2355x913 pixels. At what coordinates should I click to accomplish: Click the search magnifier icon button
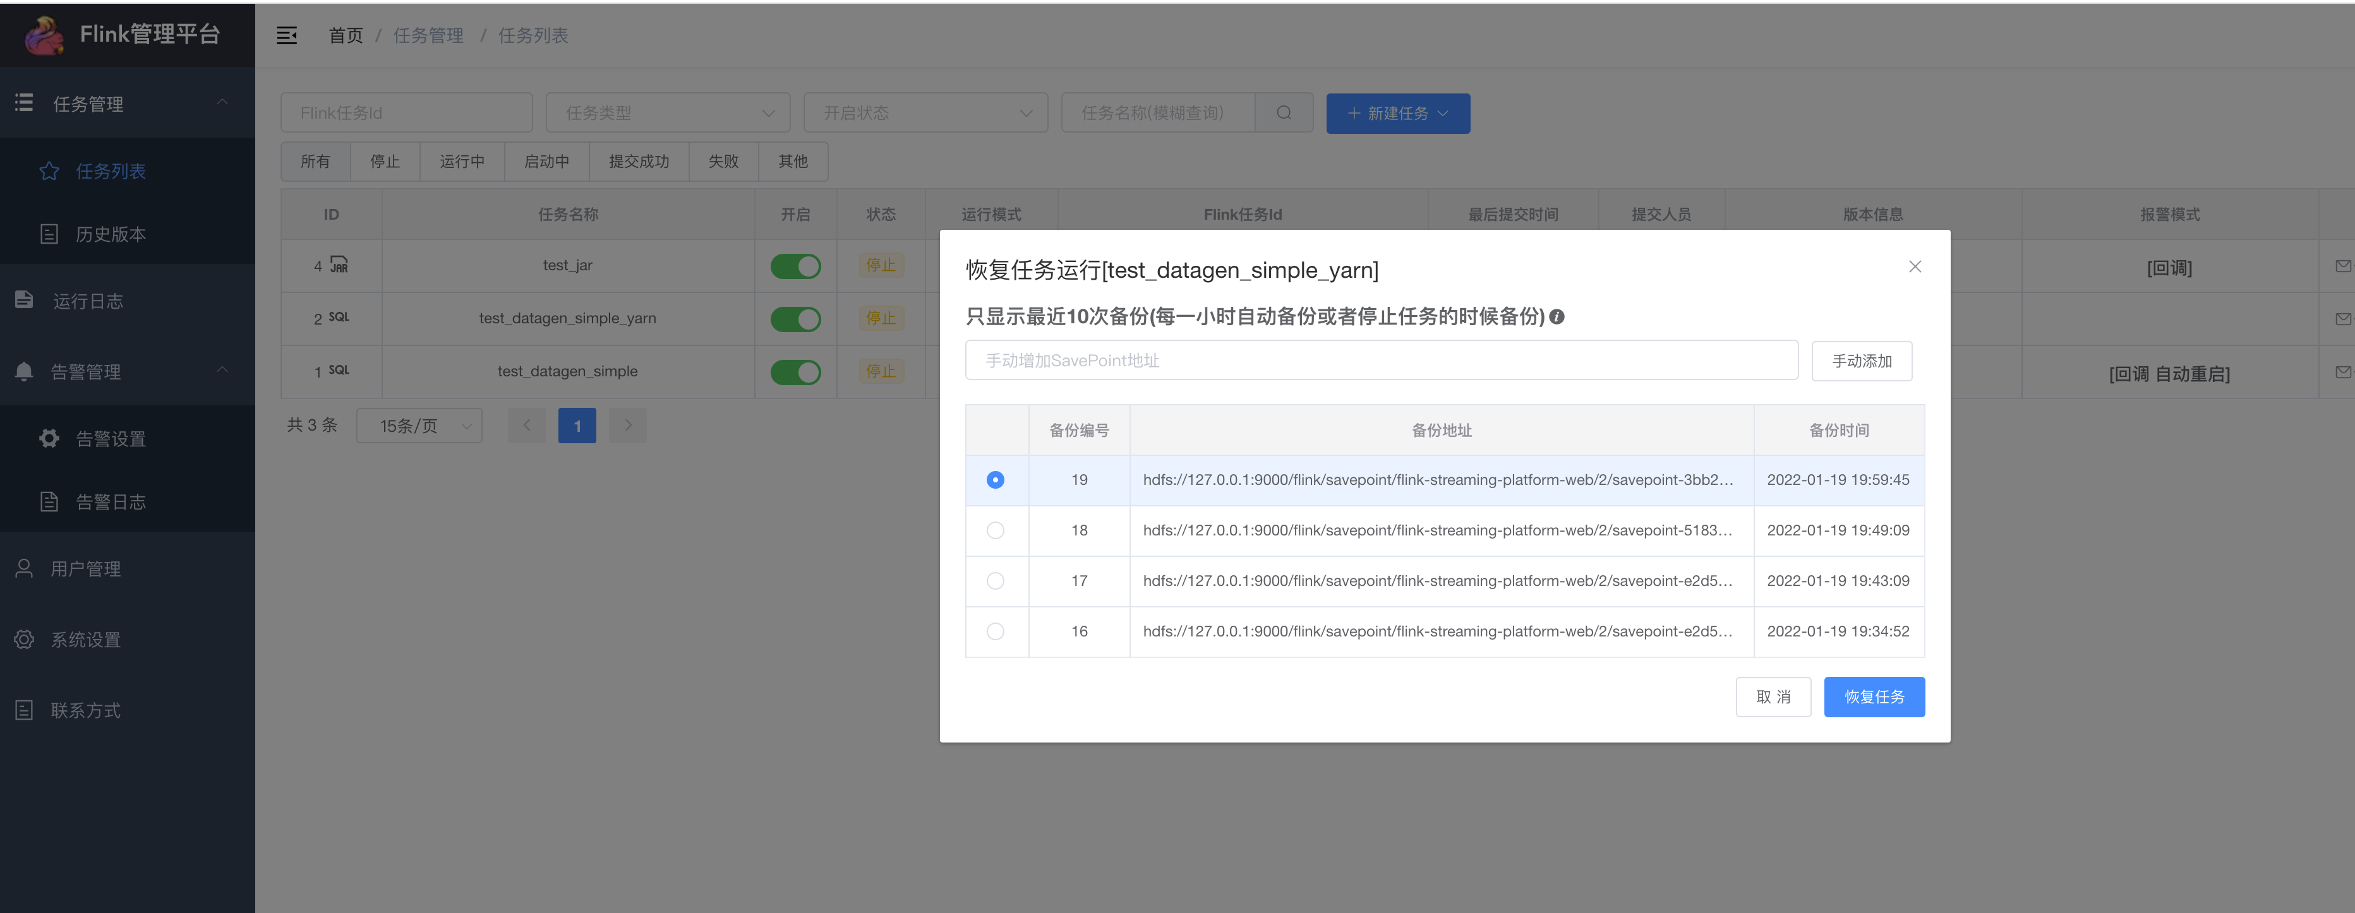point(1284,112)
